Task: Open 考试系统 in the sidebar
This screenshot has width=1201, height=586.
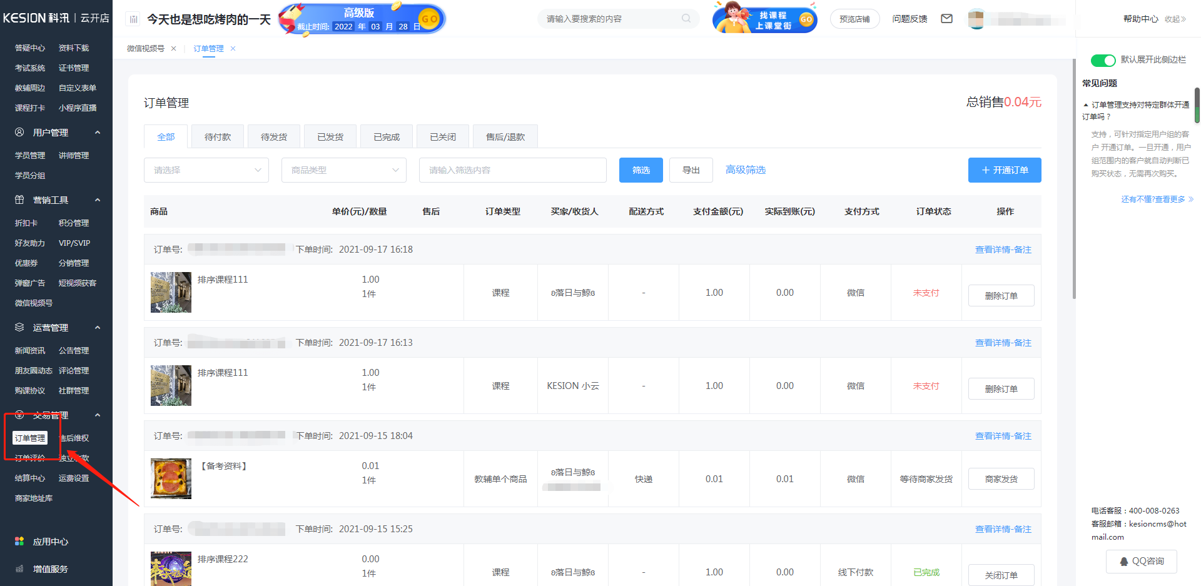Action: (30, 68)
